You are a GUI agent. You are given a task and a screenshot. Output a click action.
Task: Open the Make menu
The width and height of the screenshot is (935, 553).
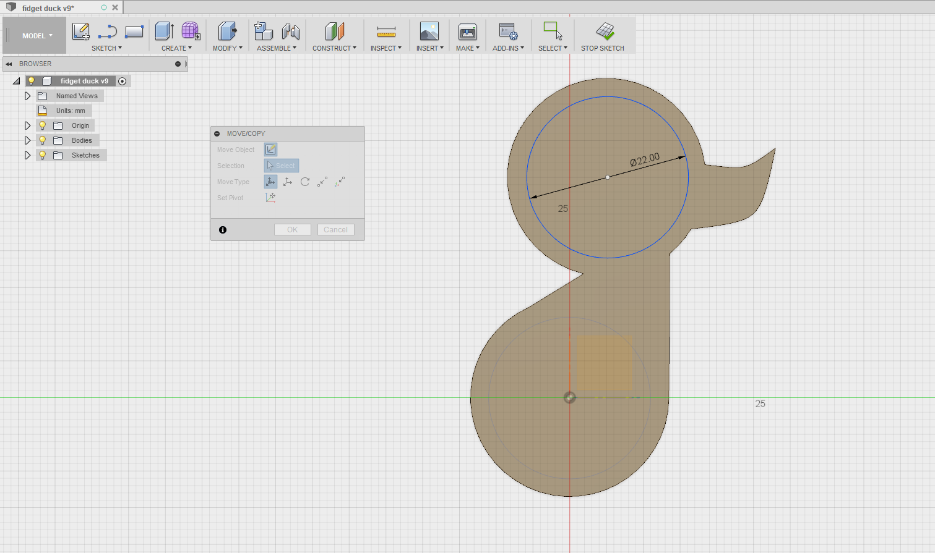467,48
